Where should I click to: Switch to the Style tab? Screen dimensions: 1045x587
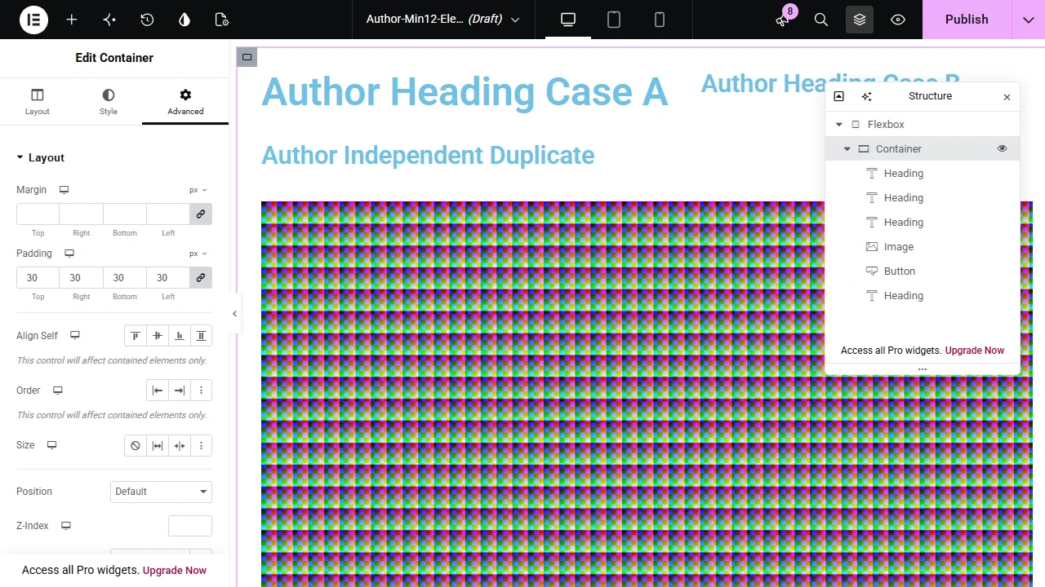(x=109, y=102)
